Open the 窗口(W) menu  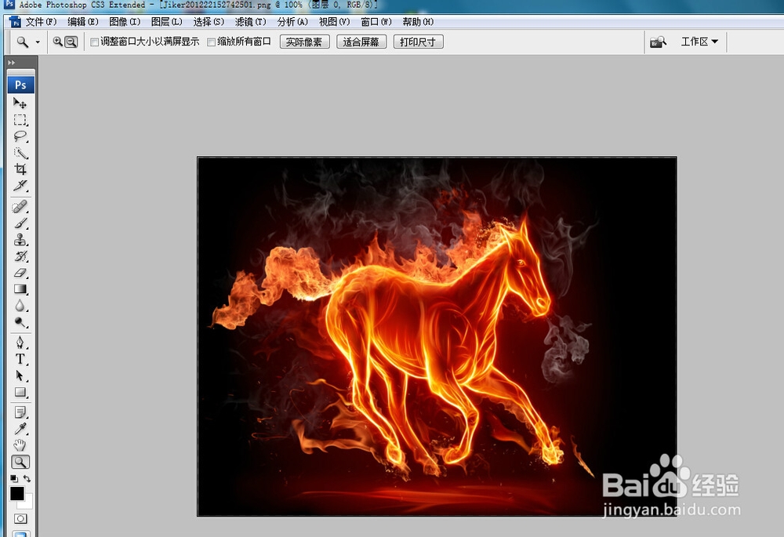pyautogui.click(x=376, y=21)
